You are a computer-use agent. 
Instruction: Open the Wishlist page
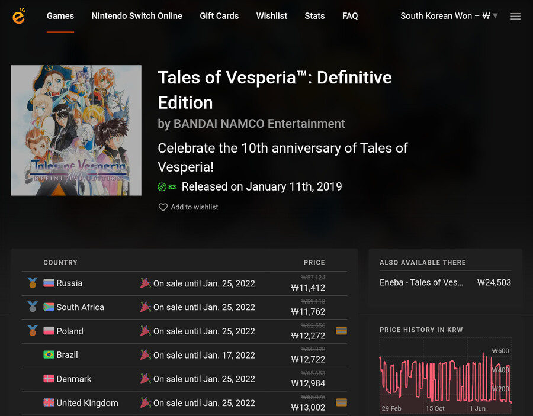[272, 16]
